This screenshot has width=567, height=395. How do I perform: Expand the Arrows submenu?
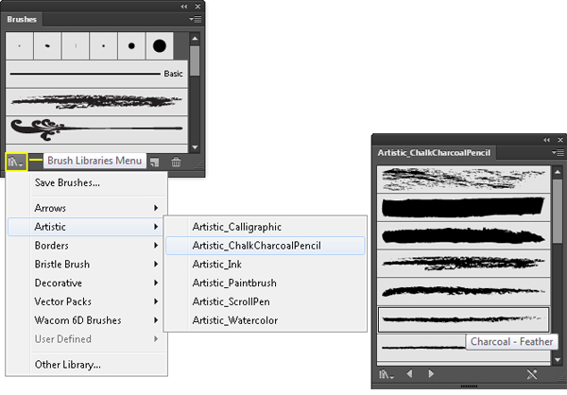coord(87,208)
